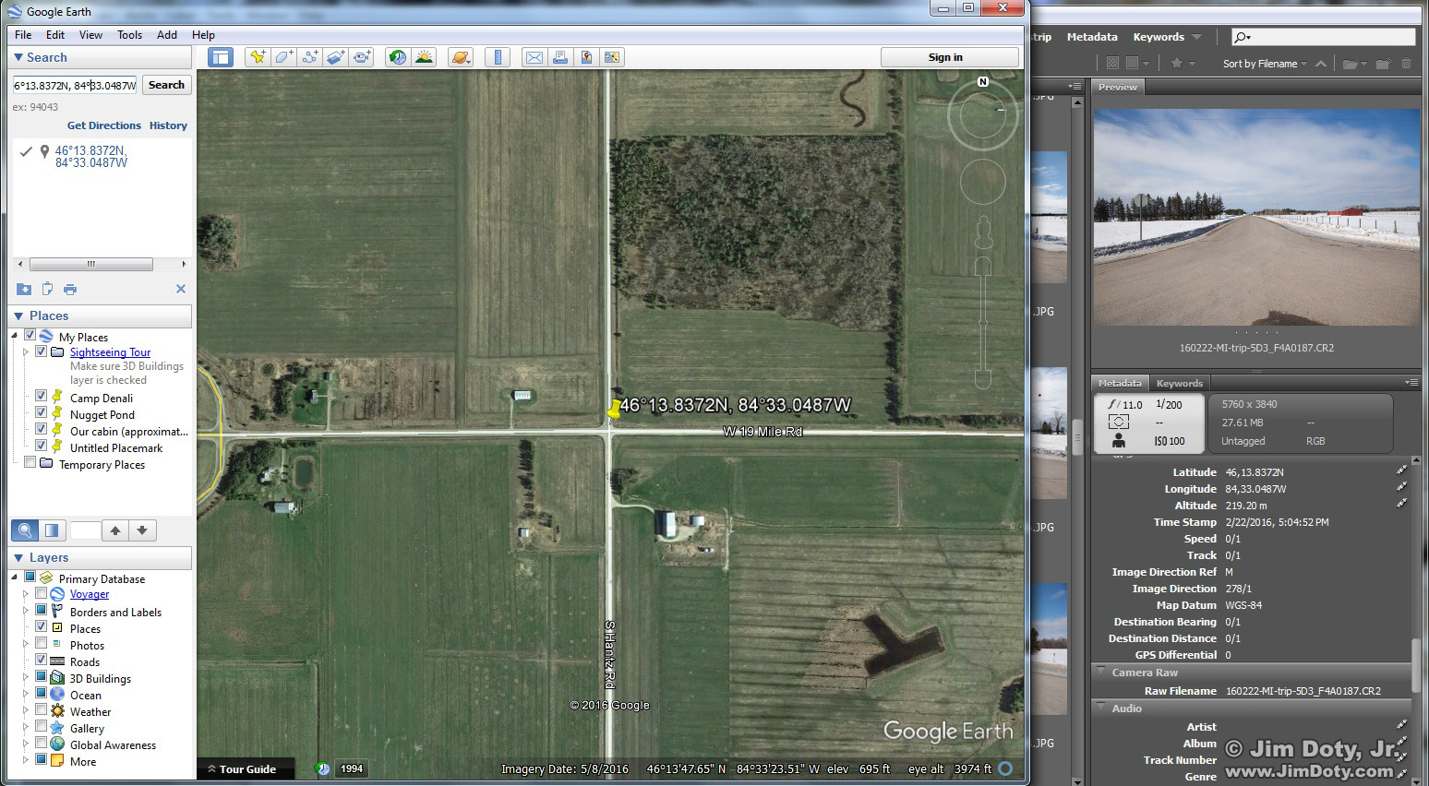Screen dimensions: 1429x786
Task: Open the Edit menu
Action: [x=55, y=35]
